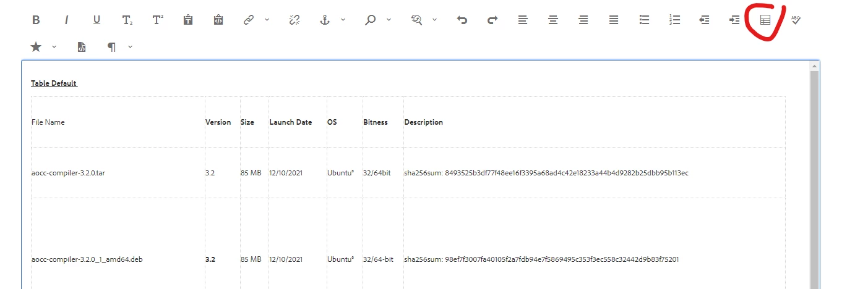
Task: Click bold 3.2 in the .deb row
Action: point(210,259)
